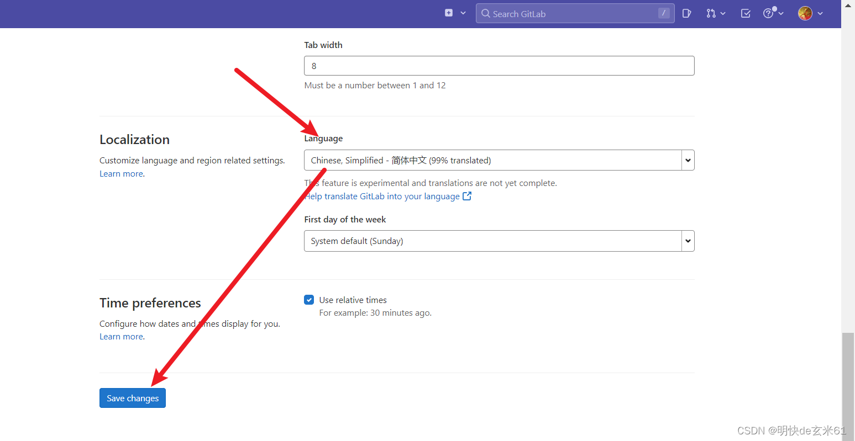Open the Help translate GitLab link
Screen dimensions: 855x441
(x=381, y=196)
